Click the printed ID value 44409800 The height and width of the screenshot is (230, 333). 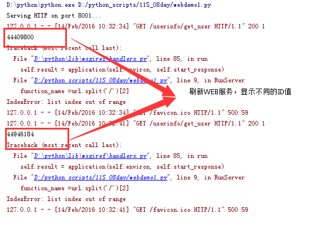pyautogui.click(x=20, y=37)
